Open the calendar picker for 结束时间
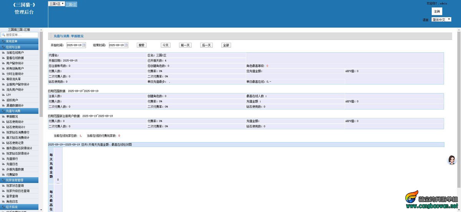The height and width of the screenshot is (212, 461). pos(126,45)
